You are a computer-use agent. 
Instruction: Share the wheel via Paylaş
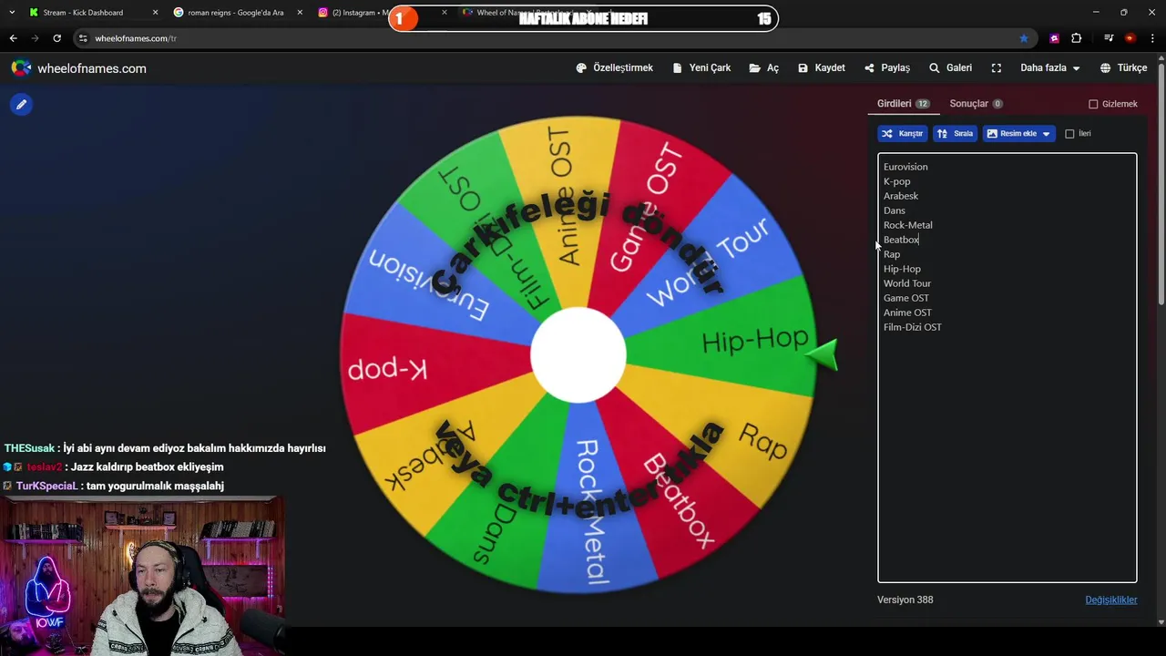click(887, 68)
